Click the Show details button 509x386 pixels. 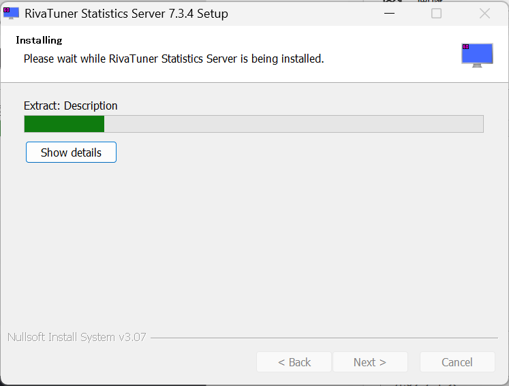pos(71,152)
